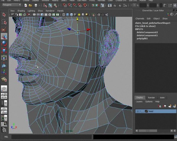Switch to the Scale tool
This screenshot has width=177, height=141.
tap(4, 50)
